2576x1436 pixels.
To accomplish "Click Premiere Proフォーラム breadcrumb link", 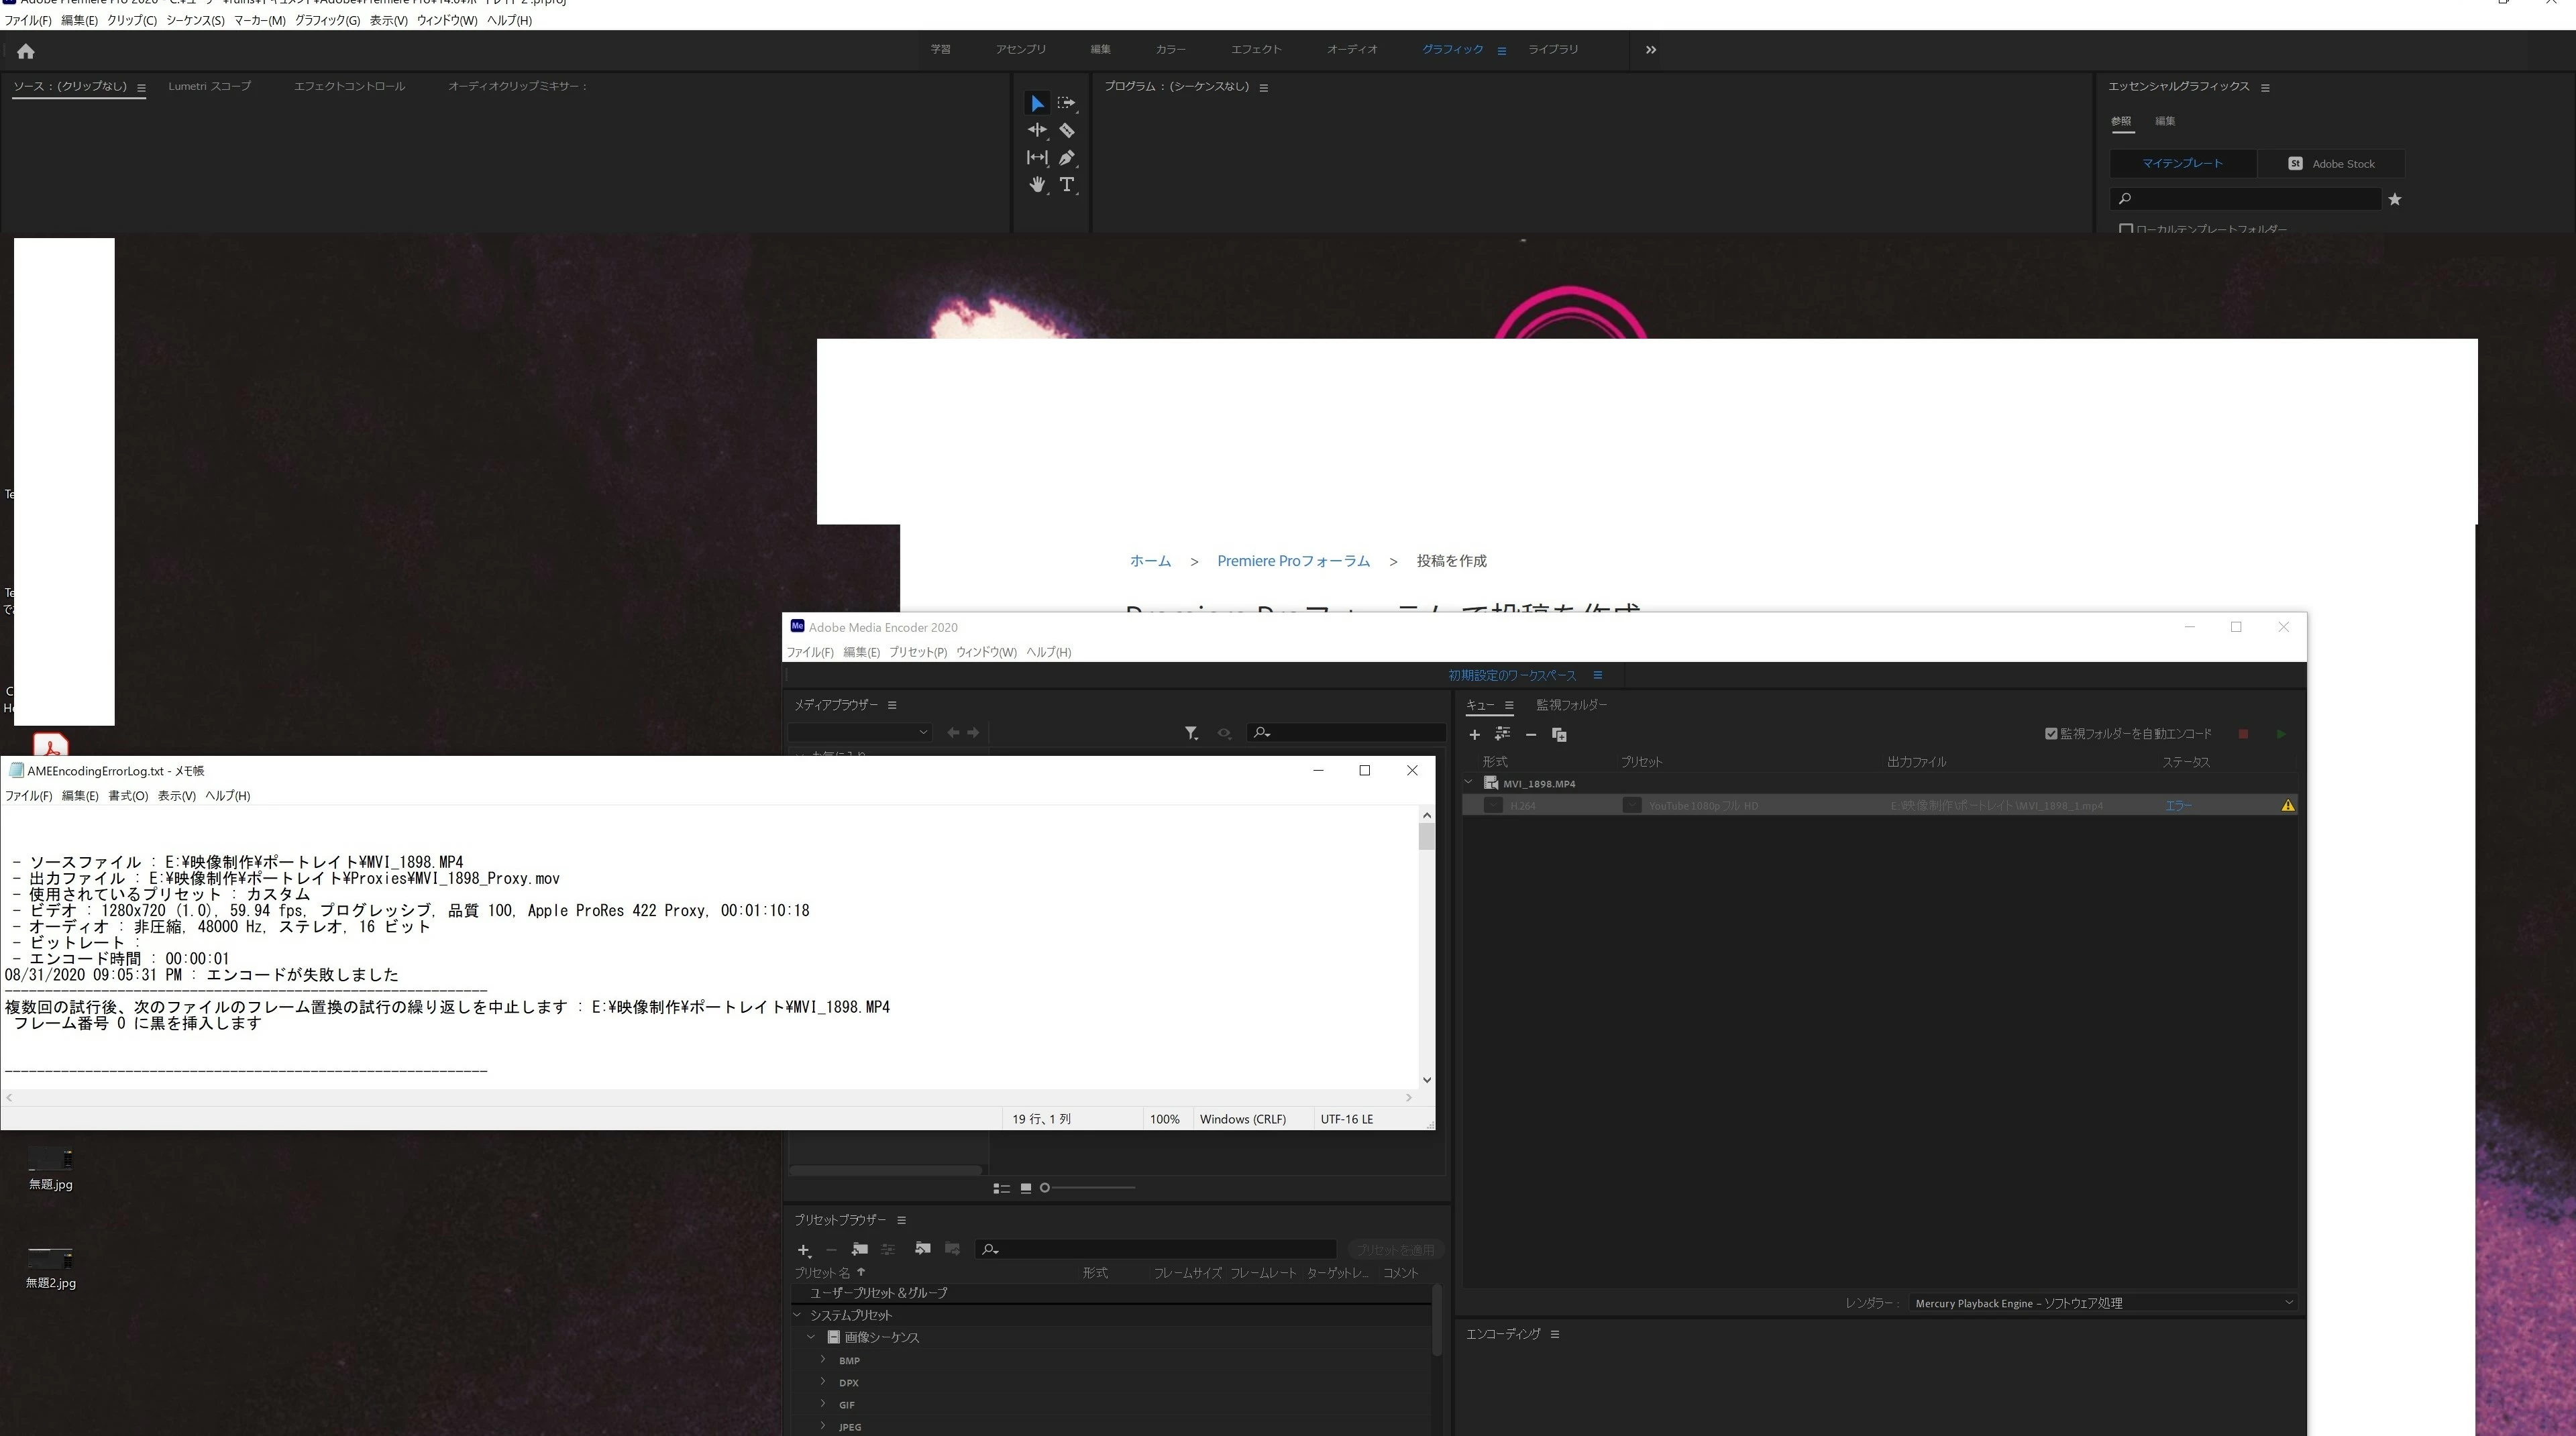I will point(1293,561).
